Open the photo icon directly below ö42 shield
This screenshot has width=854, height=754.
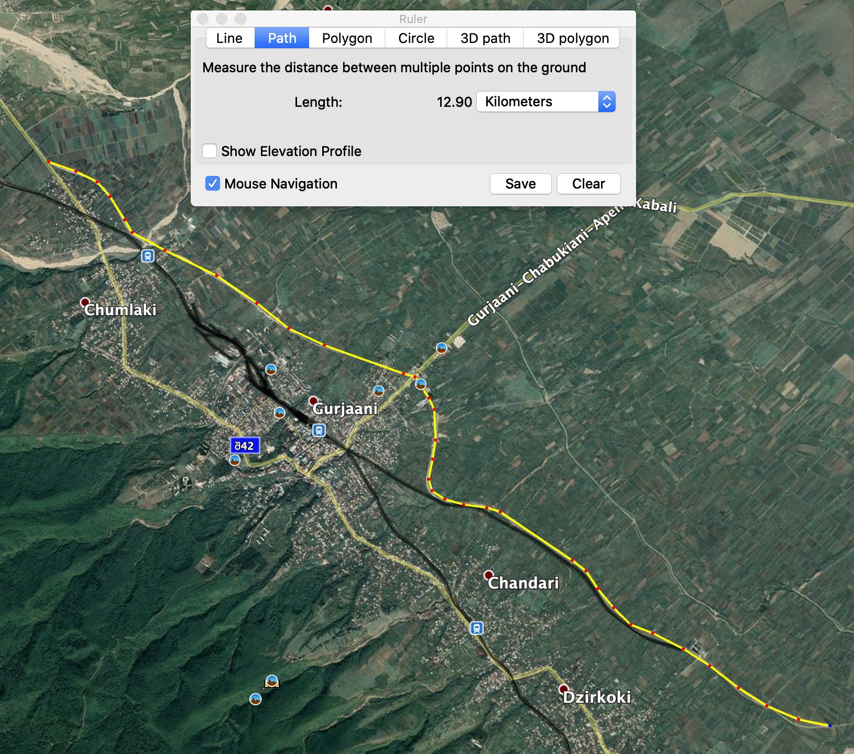(x=235, y=460)
